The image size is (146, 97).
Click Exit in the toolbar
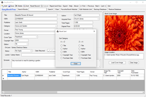[x=109, y=6]
